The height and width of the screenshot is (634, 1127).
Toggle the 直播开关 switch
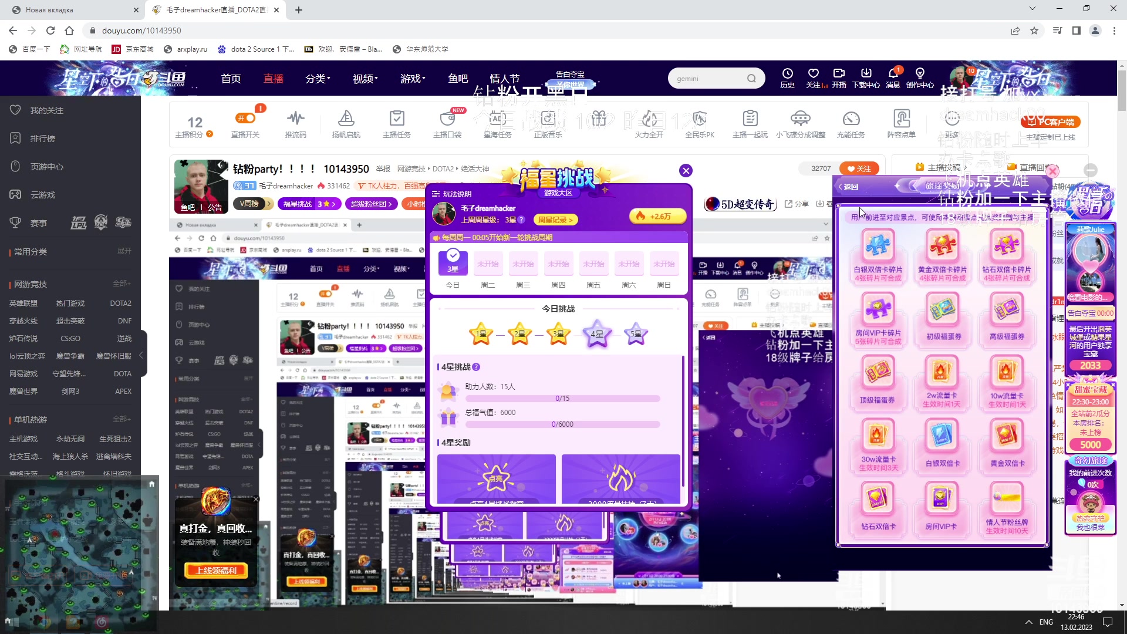pyautogui.click(x=245, y=119)
